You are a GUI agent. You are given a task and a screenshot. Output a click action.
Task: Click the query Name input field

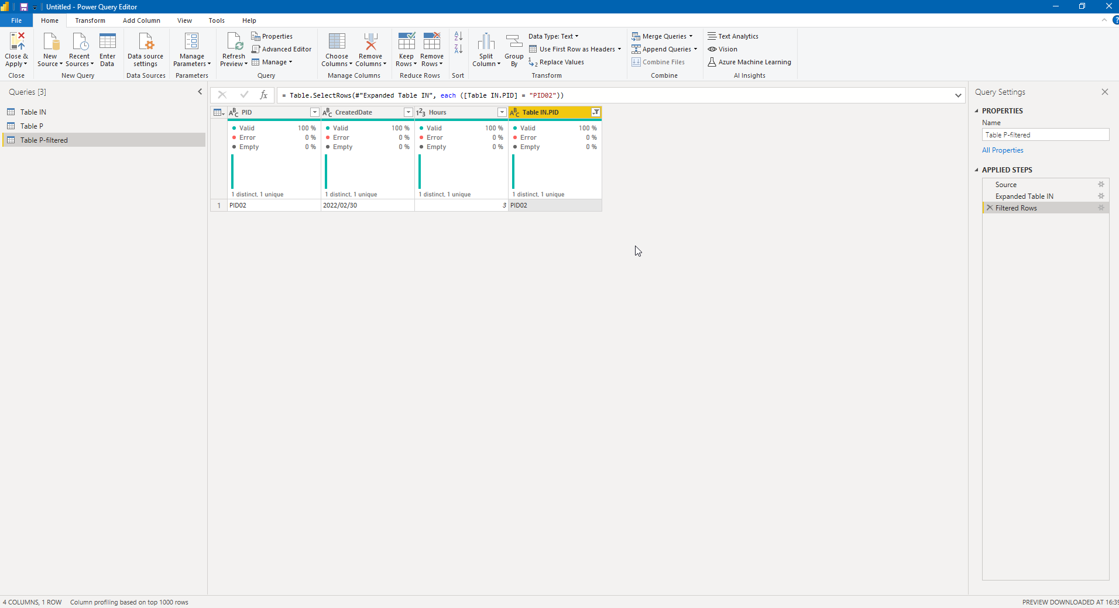click(1045, 134)
